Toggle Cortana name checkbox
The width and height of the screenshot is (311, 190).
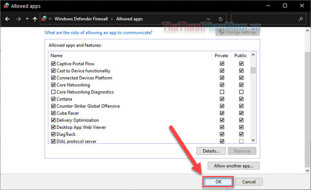pyautogui.click(x=53, y=99)
